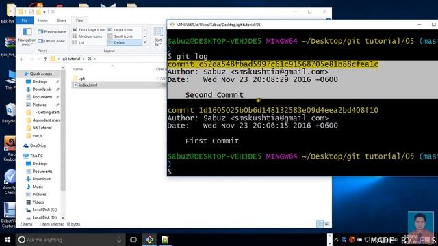The width and height of the screenshot is (438, 246).
Task: Open Pictures under Quick access
Action: (x=40, y=105)
